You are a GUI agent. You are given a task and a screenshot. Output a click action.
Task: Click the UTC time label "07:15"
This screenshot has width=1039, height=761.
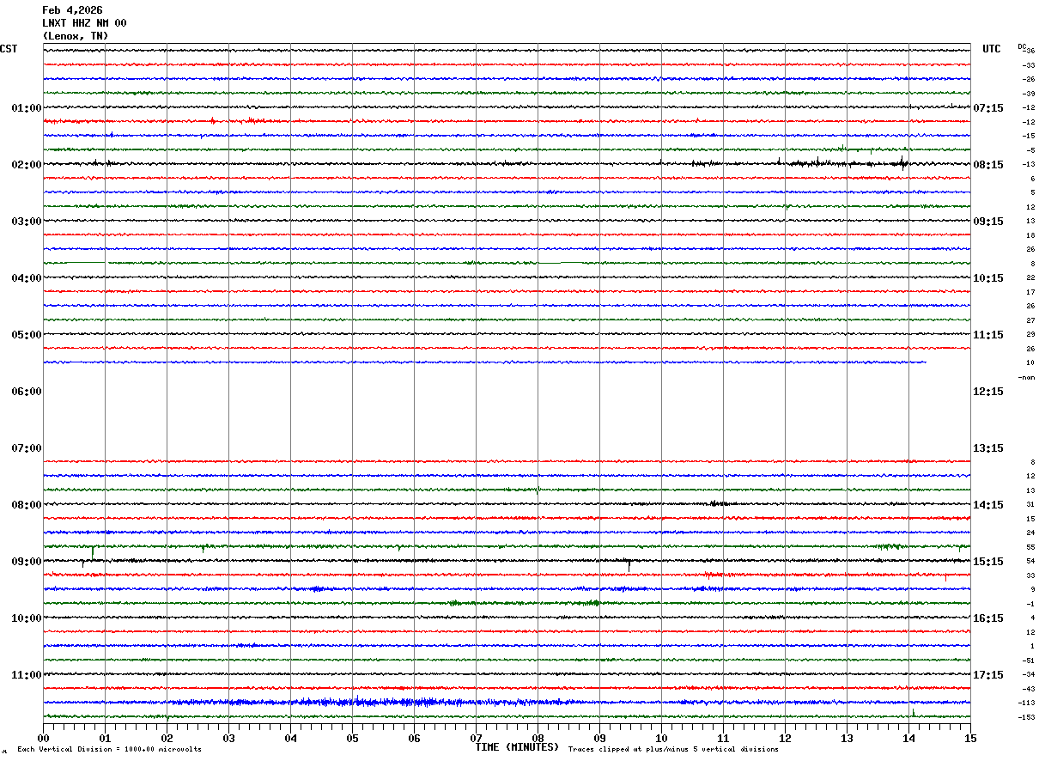click(988, 108)
